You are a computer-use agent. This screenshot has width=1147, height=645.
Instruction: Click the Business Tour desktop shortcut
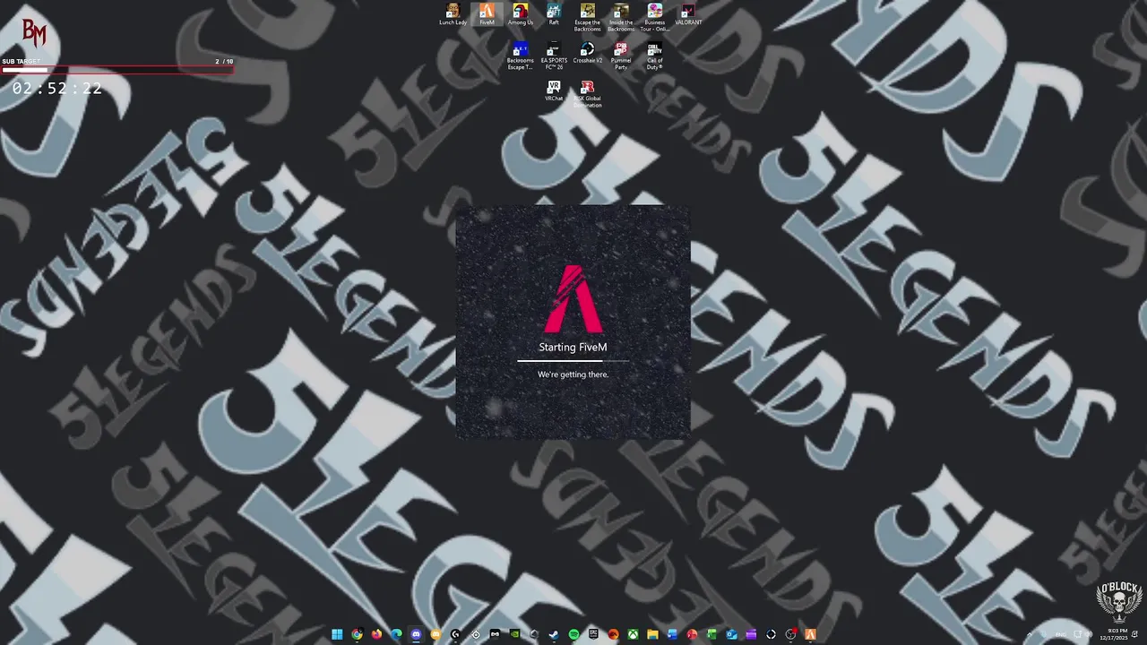click(655, 17)
